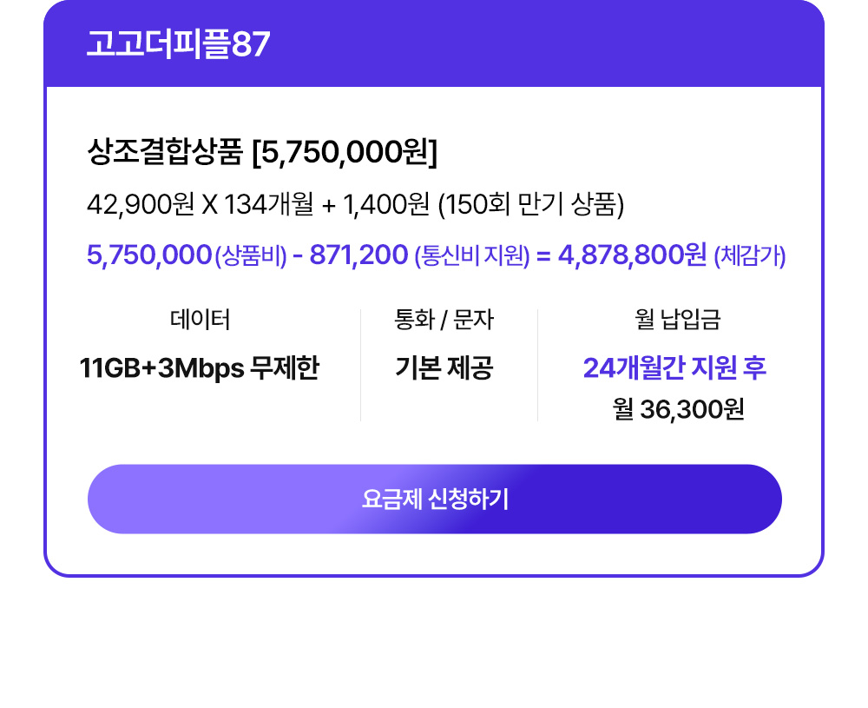This screenshot has height=708, width=868.
Task: Select the 월 납입금 column label
Action: tap(678, 320)
